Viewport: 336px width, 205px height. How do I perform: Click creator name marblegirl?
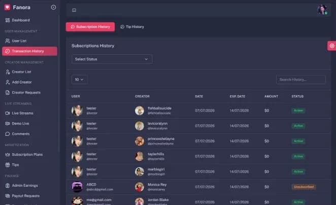coord(156,169)
